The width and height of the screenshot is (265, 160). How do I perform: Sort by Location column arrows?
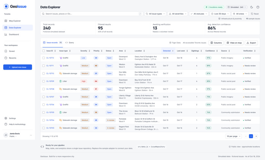pos(144,51)
